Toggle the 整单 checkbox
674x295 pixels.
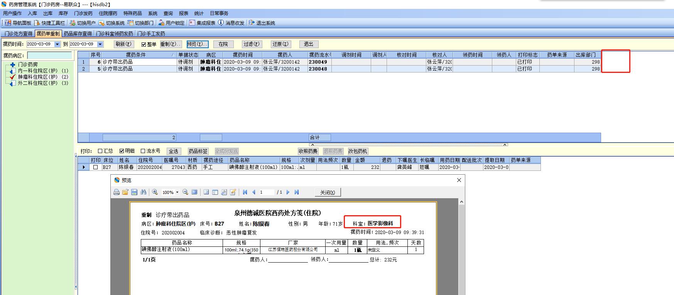pyautogui.click(x=144, y=44)
